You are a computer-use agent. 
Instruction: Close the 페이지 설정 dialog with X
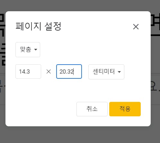[136, 27]
